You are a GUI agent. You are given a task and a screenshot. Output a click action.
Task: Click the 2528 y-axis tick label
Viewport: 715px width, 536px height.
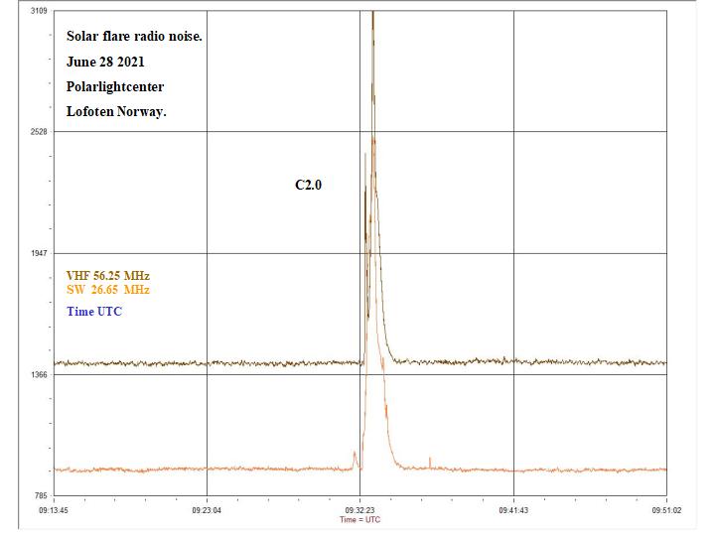pos(39,132)
